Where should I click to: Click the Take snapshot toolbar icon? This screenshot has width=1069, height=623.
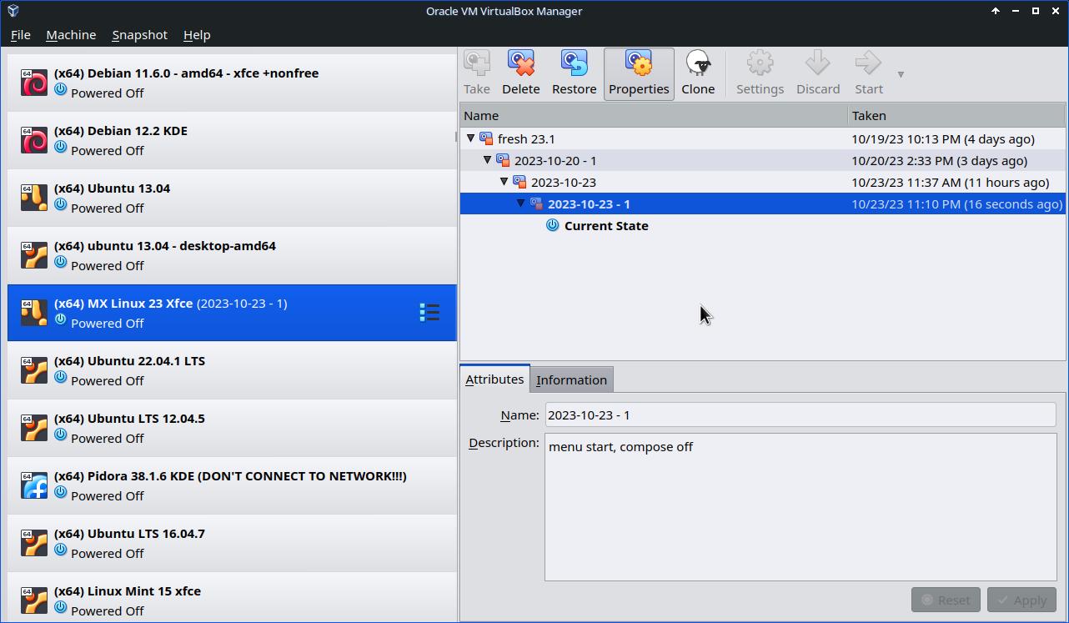click(x=477, y=73)
